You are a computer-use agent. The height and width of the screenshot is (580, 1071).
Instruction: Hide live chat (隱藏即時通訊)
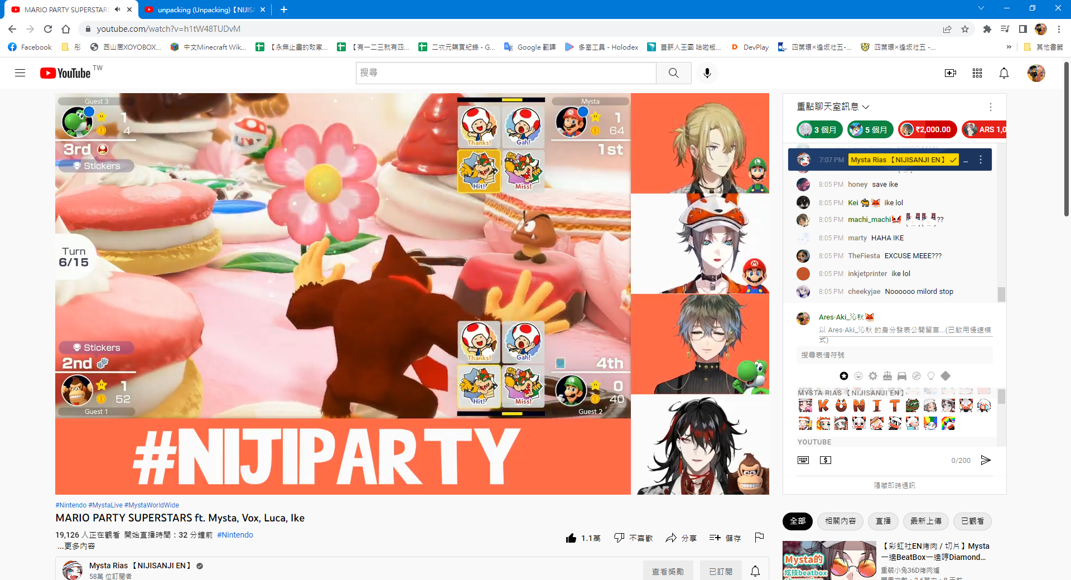point(894,485)
